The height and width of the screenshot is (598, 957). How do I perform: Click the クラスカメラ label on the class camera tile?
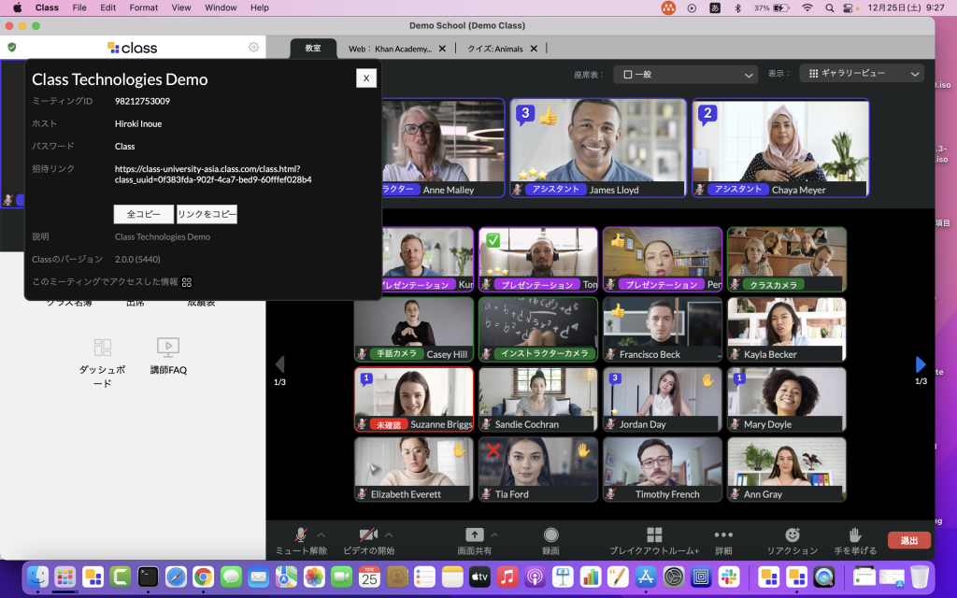[x=773, y=284]
